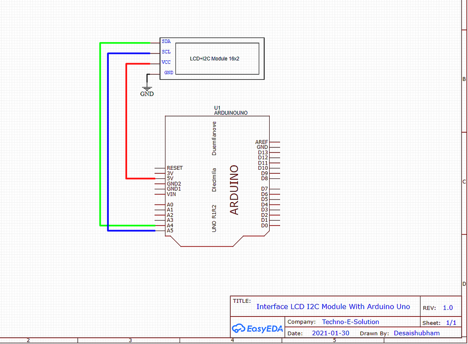
Task: Click the 'LCD+I2C Module 16x2' text
Action: 215,59
